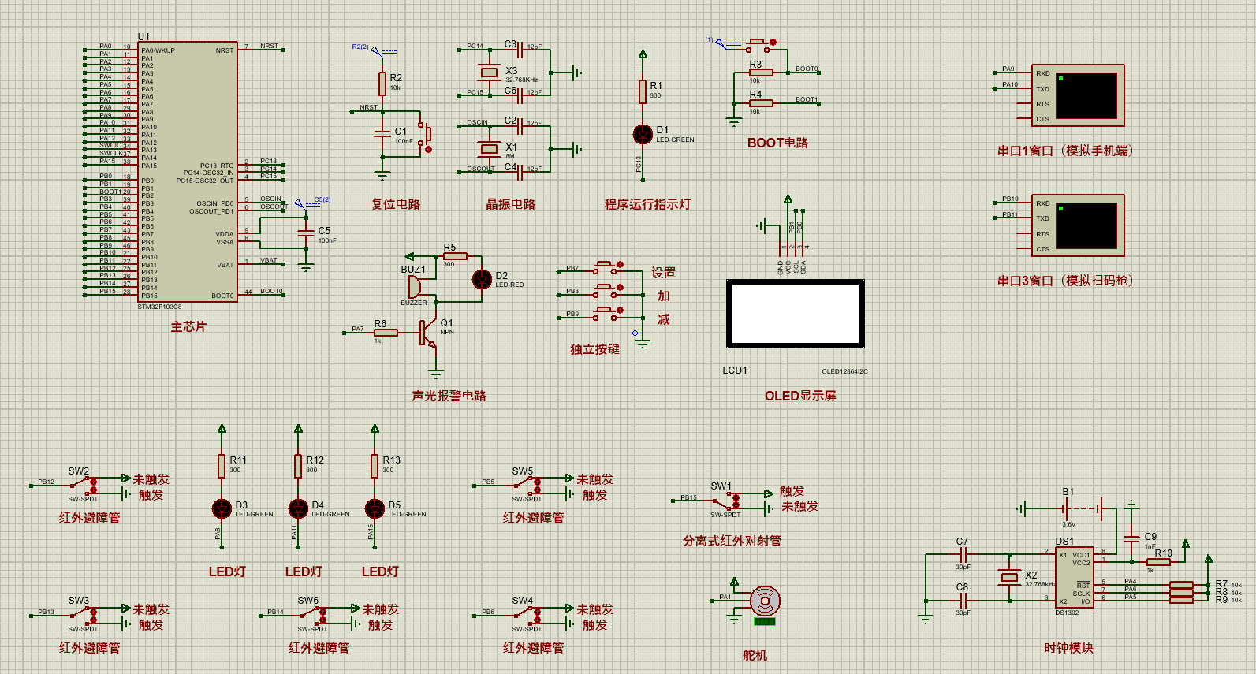Select buzzer BUZ1
This screenshot has width=1256, height=674.
416,287
